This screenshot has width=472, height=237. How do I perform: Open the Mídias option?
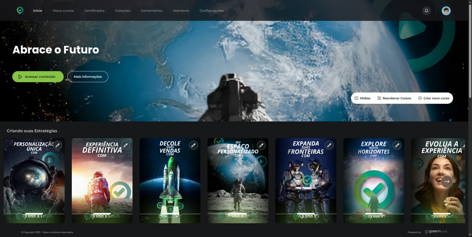point(363,98)
